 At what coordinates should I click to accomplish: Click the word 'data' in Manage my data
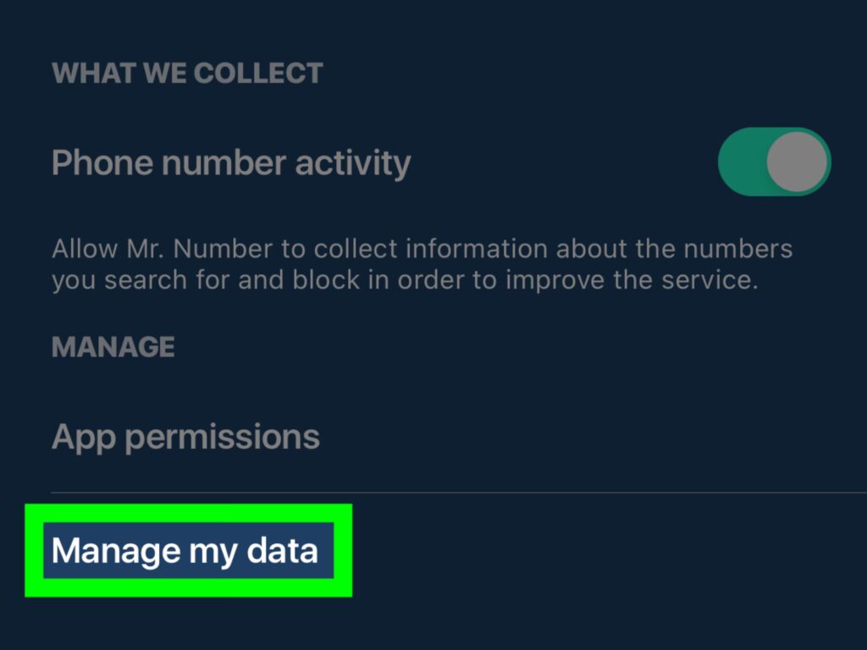(282, 551)
